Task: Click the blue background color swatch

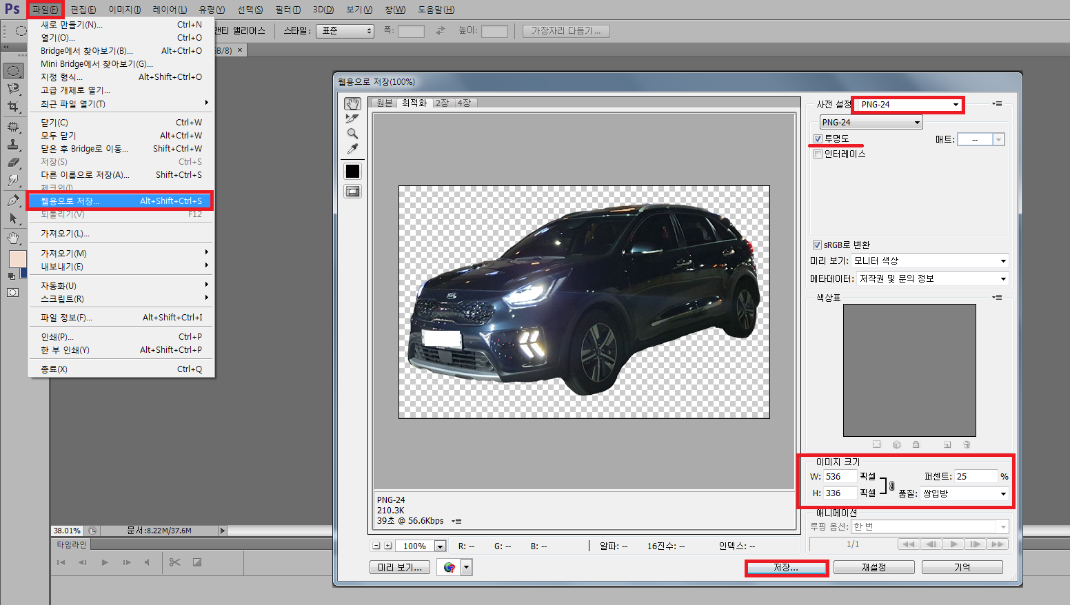Action: (x=23, y=273)
